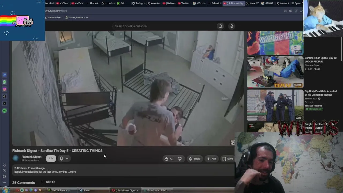
Task: Open Messenger in the Opera sidebar
Action: [x=4, y=75]
